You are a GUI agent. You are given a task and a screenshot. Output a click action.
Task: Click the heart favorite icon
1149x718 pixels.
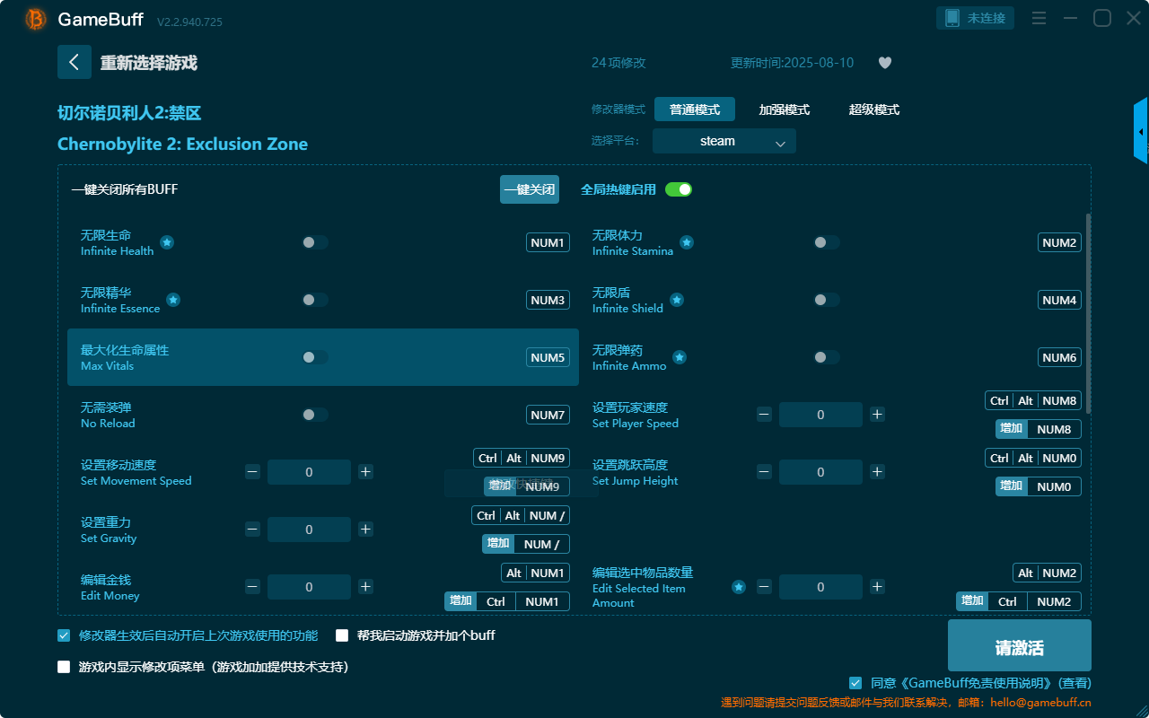click(x=885, y=63)
